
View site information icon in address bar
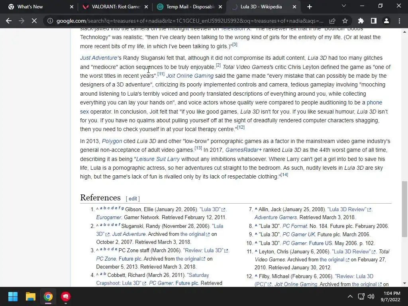coord(50,21)
